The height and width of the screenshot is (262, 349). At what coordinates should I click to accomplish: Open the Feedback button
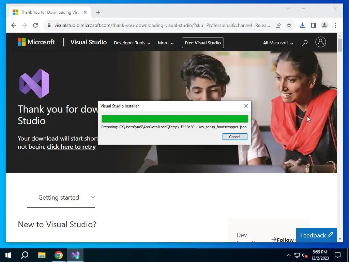(x=317, y=235)
